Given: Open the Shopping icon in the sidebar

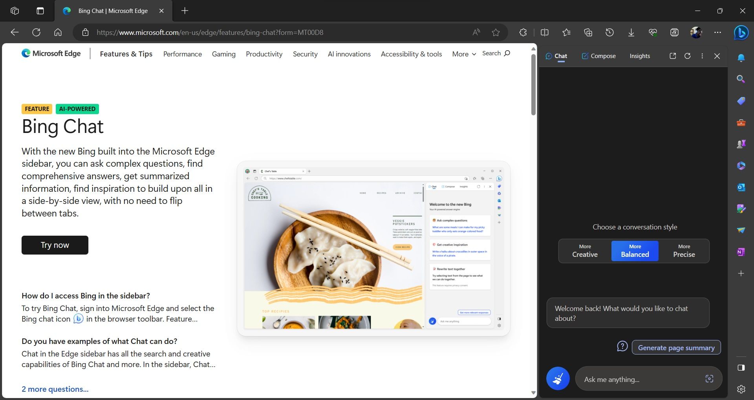Looking at the screenshot, I should [741, 101].
